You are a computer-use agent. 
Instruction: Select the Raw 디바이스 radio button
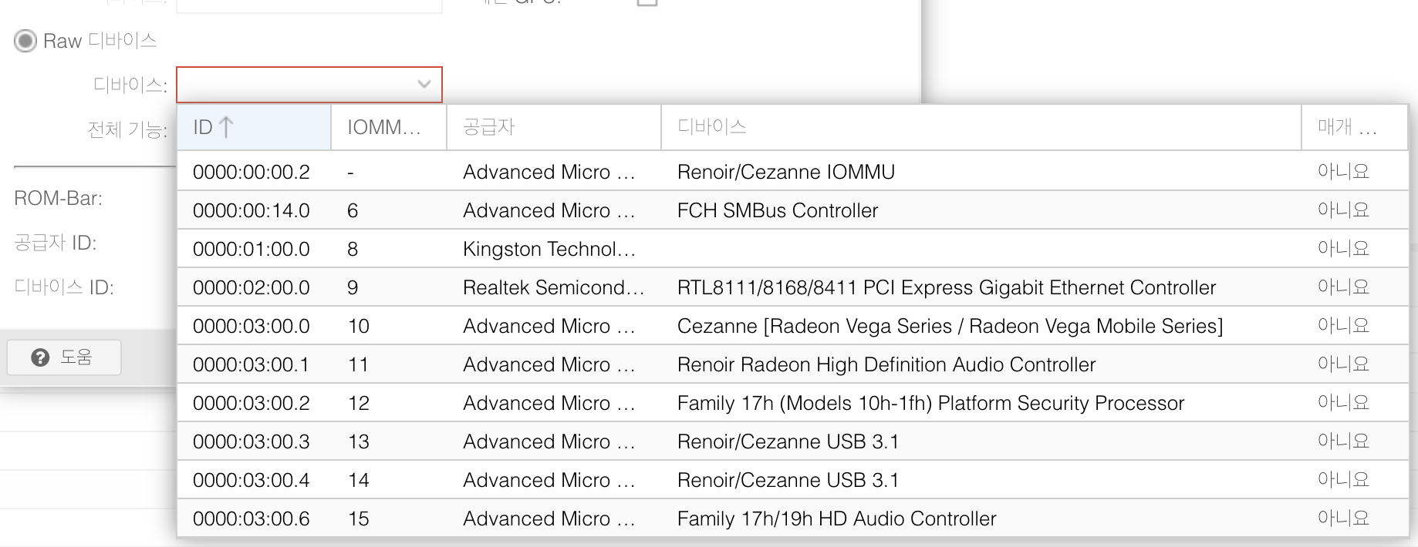25,41
